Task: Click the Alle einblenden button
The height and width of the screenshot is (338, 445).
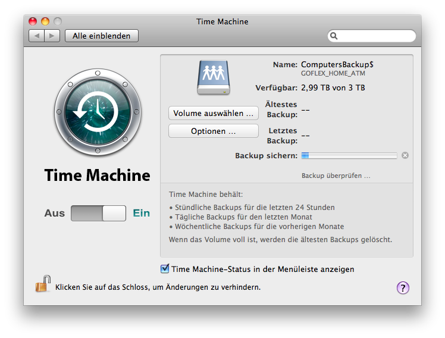Action: click(102, 36)
